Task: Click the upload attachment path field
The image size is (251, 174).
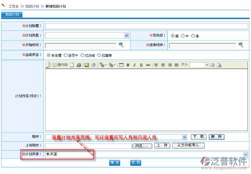Action: 88,146
